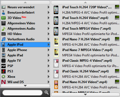Click the profile list scroll-up button

pyautogui.click(x=86, y=2)
